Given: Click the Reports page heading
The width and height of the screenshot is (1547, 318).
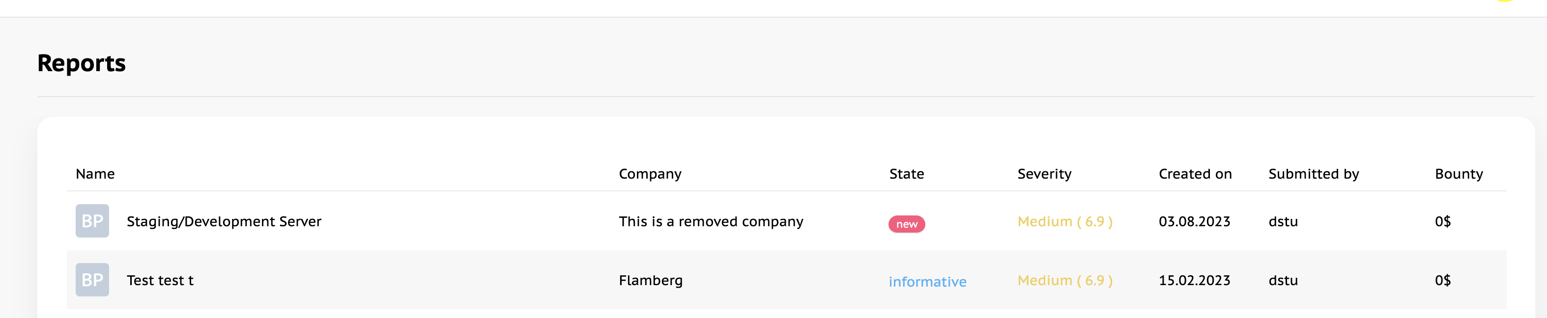Looking at the screenshot, I should 82,63.
